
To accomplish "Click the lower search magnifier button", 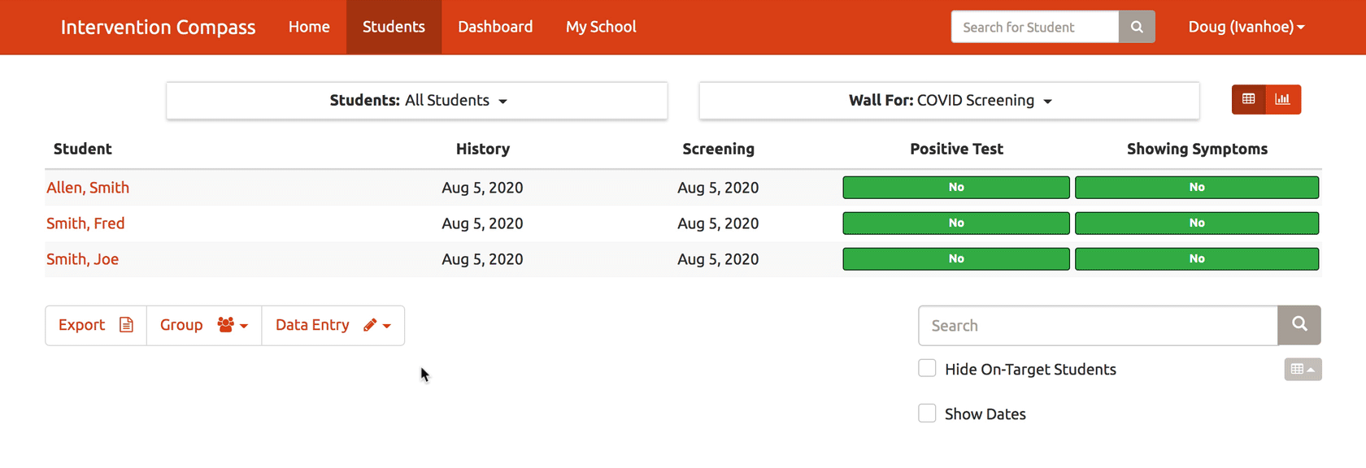I will point(1299,325).
